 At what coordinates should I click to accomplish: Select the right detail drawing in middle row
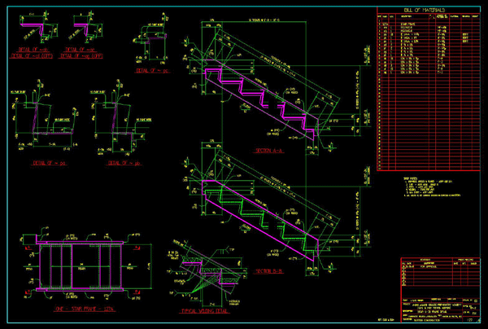[x=114, y=114]
